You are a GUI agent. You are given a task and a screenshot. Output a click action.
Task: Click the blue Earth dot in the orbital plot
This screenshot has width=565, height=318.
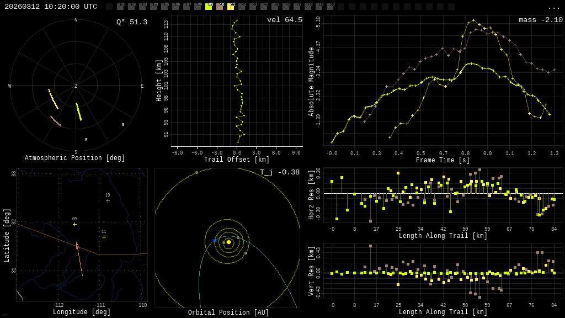coord(215,241)
